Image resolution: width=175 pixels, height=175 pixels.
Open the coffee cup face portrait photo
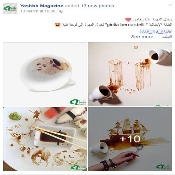(x=45, y=74)
